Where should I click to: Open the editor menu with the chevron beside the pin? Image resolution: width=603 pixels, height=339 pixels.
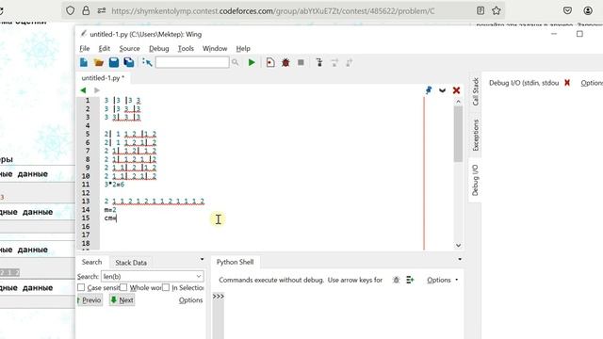pos(442,90)
